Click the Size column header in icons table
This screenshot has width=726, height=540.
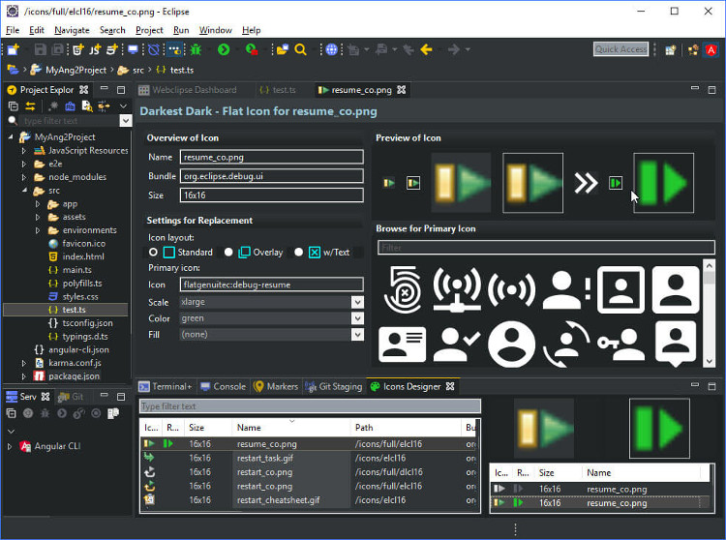(207, 428)
